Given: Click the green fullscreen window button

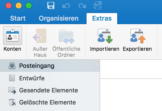Looking at the screenshot, I should (29, 6).
